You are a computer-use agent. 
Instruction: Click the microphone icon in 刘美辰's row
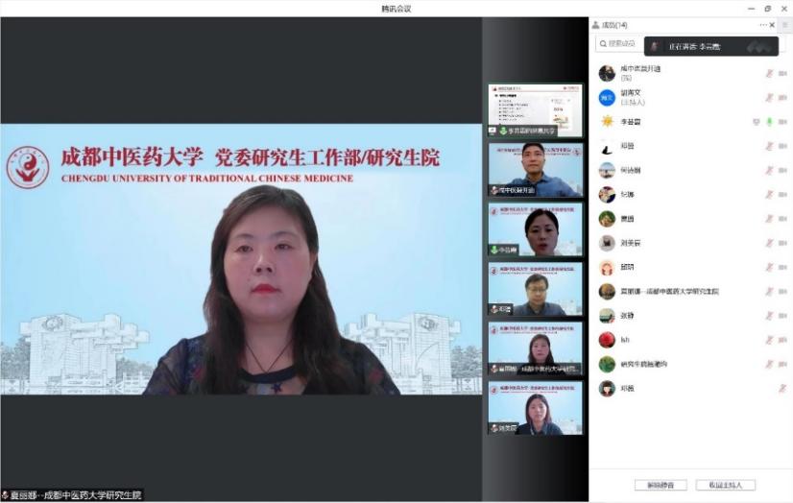769,243
